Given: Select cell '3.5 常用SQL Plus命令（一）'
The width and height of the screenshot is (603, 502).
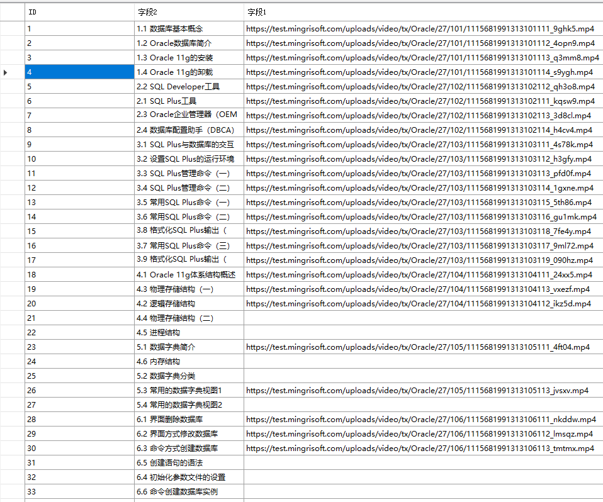Looking at the screenshot, I should (189, 202).
